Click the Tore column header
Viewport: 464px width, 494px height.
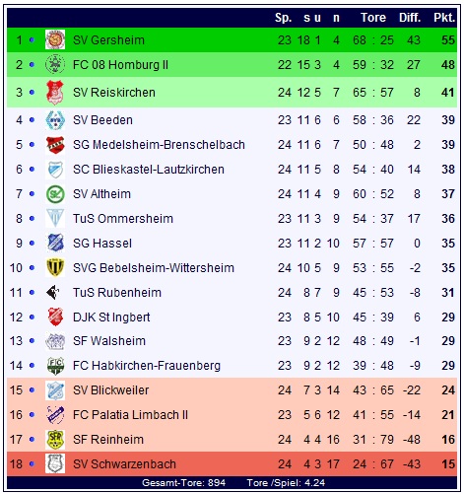click(x=373, y=18)
